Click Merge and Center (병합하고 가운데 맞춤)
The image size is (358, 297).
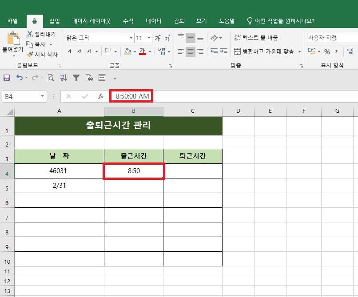pyautogui.click(x=264, y=51)
